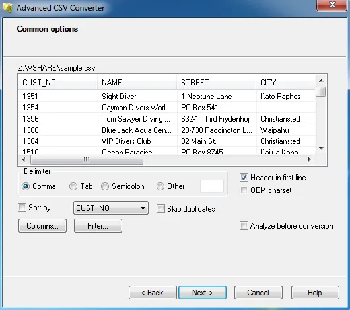Click the CITY column header
The height and width of the screenshot is (310, 350).
click(x=286, y=83)
